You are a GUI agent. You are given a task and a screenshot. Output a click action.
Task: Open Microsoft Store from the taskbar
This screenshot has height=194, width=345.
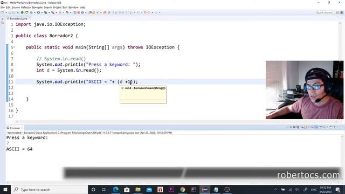point(127,189)
